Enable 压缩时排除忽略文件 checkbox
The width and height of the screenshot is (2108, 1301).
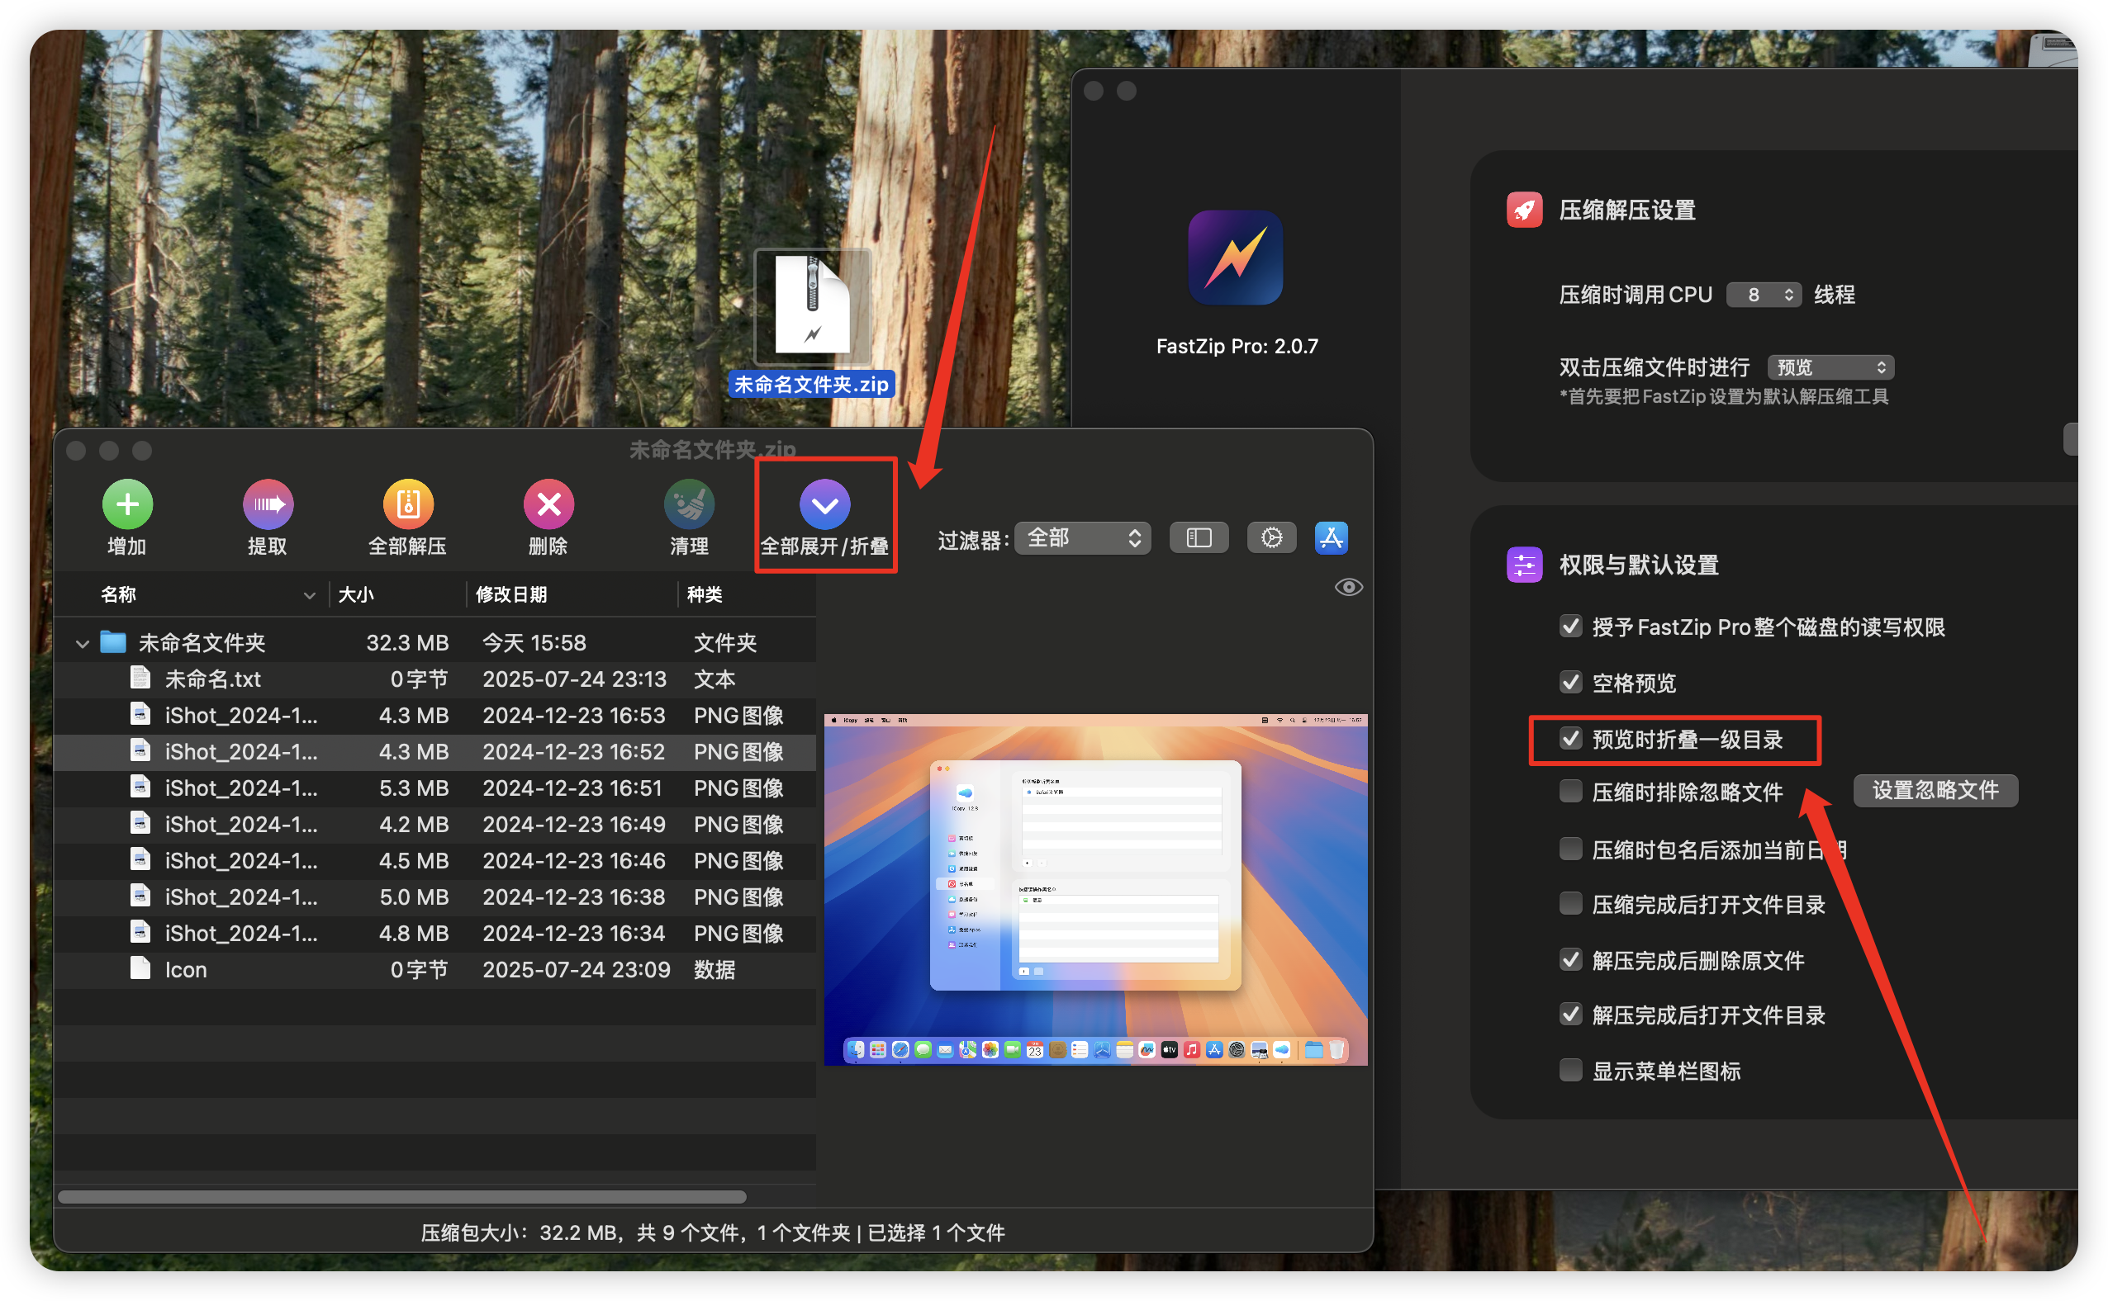pos(1571,791)
